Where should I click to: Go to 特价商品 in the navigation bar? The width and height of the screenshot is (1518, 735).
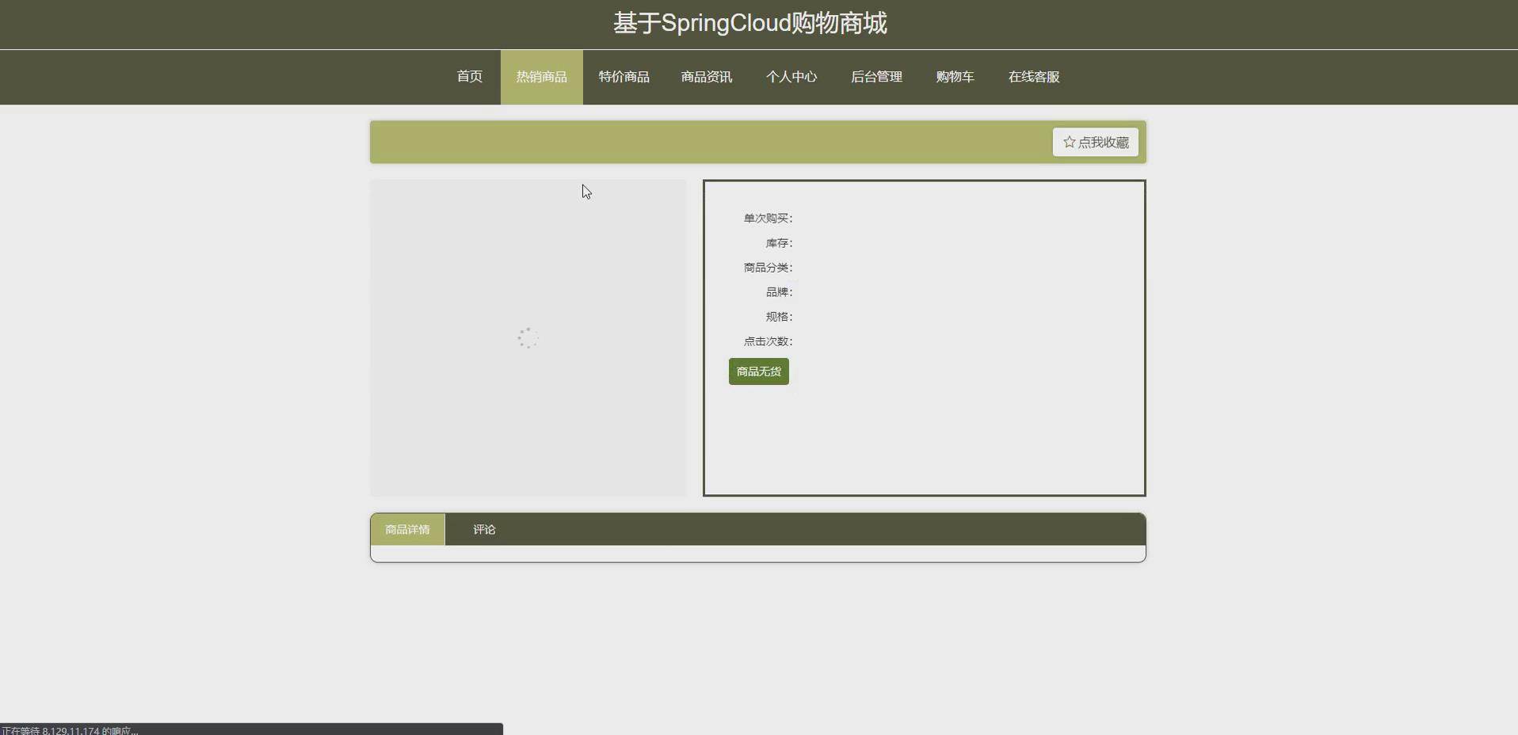(624, 77)
